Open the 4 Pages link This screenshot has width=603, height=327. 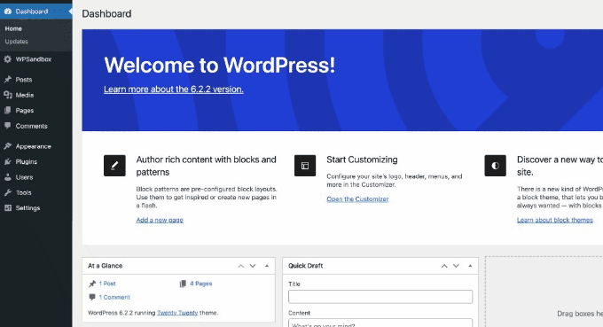coord(200,284)
